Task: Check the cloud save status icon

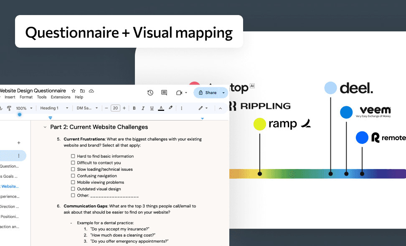Action: (x=91, y=91)
